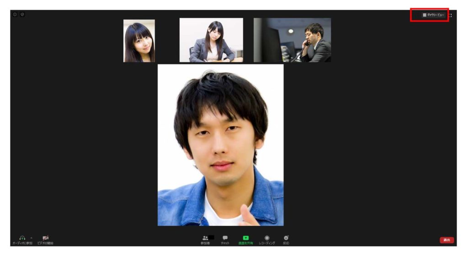468x255 pixels.
Task: Click the レコーディング label
Action: (267, 243)
